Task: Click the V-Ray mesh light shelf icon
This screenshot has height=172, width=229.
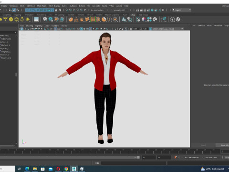Action: (x=17, y=20)
